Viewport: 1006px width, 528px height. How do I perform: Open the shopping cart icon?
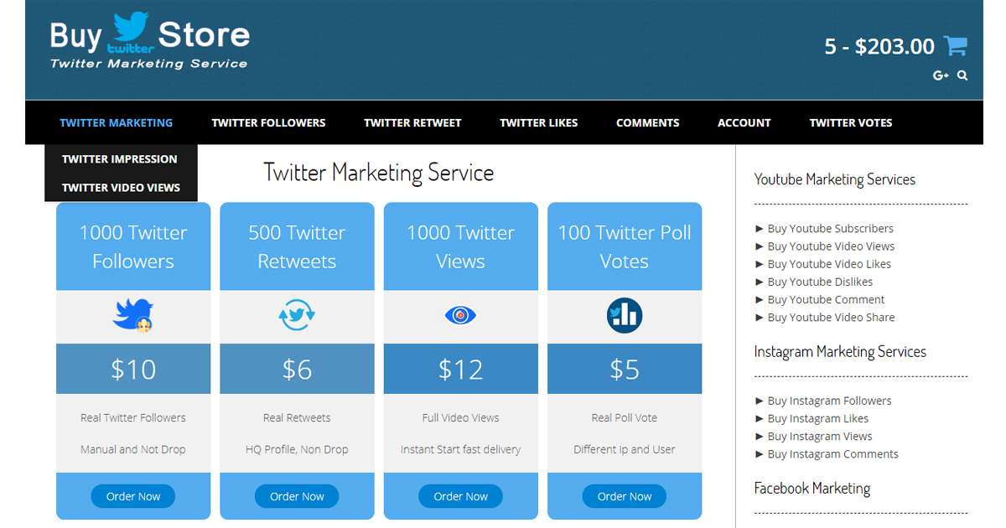pos(956,45)
